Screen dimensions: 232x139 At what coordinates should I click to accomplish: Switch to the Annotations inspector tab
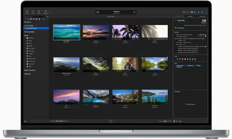pyautogui.click(x=202, y=16)
